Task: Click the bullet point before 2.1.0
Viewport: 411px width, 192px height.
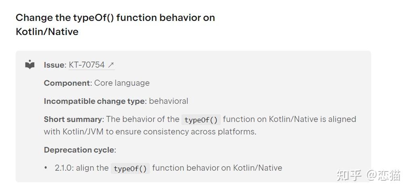Action: point(46,168)
